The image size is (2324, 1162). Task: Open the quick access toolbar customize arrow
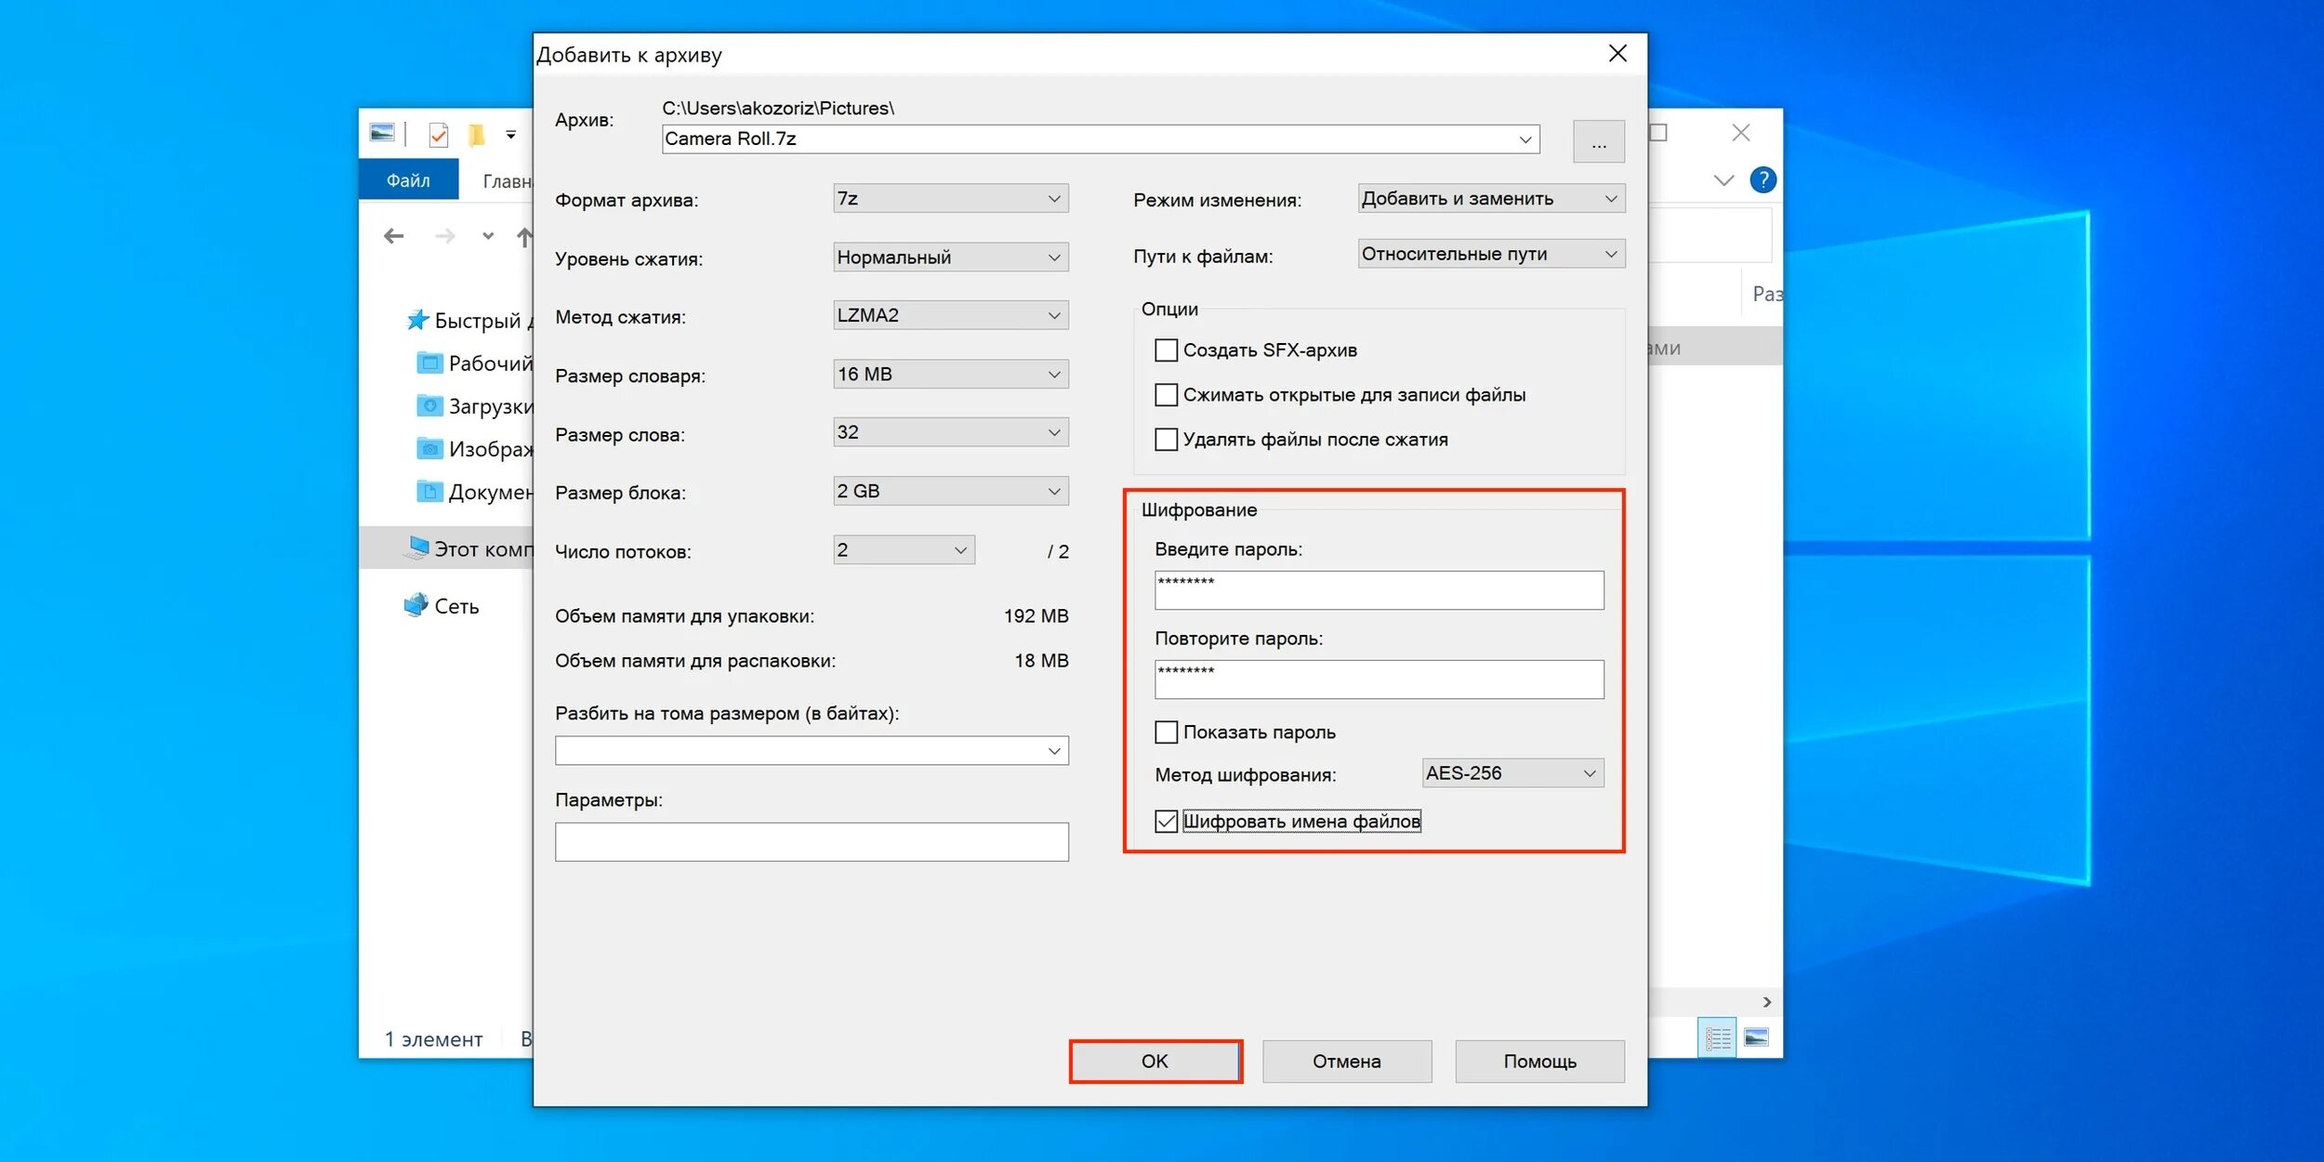pyautogui.click(x=510, y=135)
